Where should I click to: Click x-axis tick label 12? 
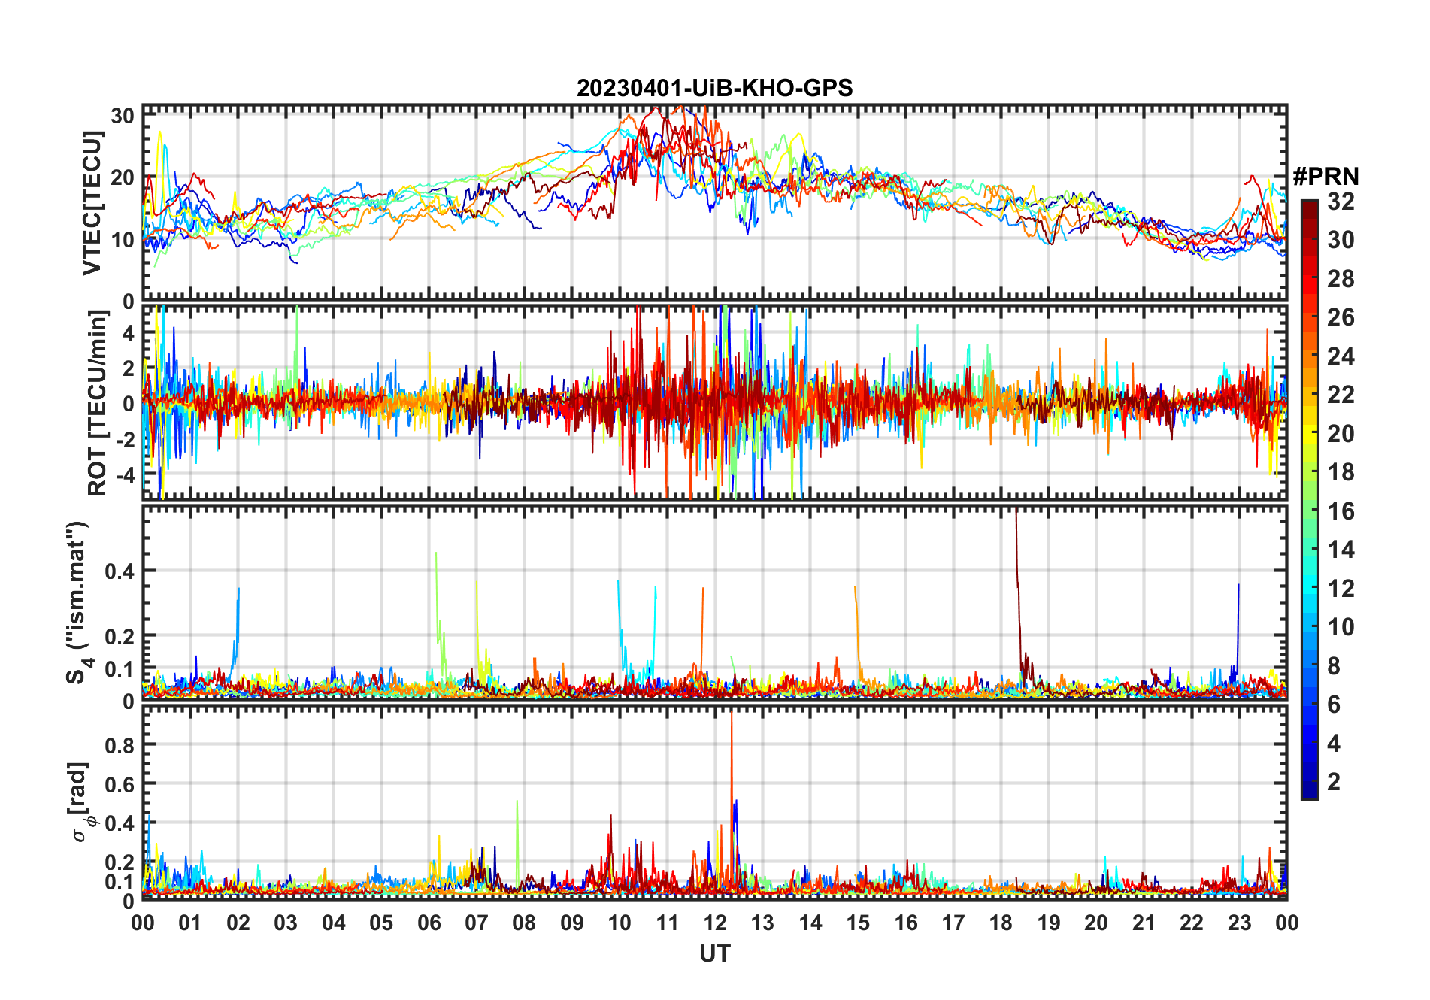714,923
